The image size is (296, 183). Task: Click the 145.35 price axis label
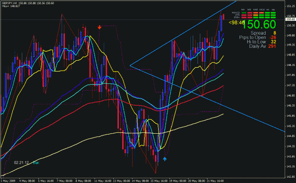pyautogui.click(x=291, y=126)
